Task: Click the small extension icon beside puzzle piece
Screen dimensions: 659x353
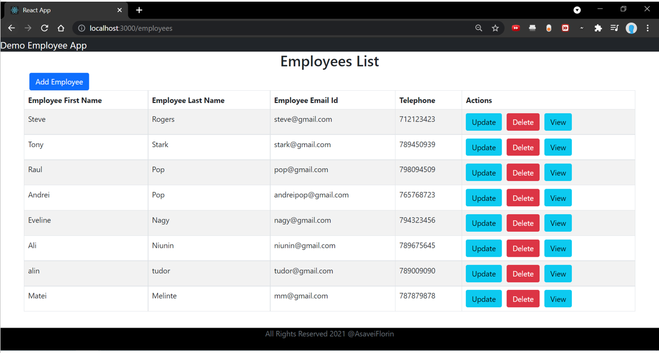Action: (582, 28)
